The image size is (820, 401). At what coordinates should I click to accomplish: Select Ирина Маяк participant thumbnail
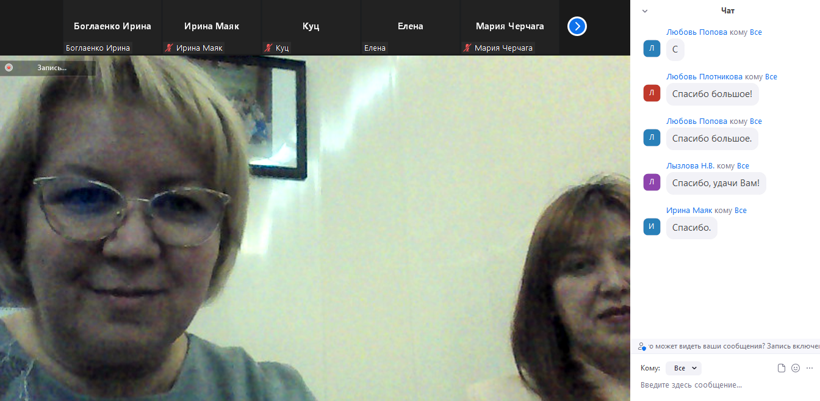pyautogui.click(x=212, y=27)
